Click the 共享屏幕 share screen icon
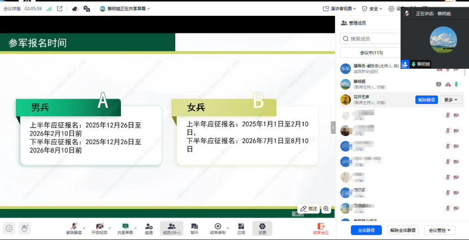Screen dimensions: 469x240 125,226
